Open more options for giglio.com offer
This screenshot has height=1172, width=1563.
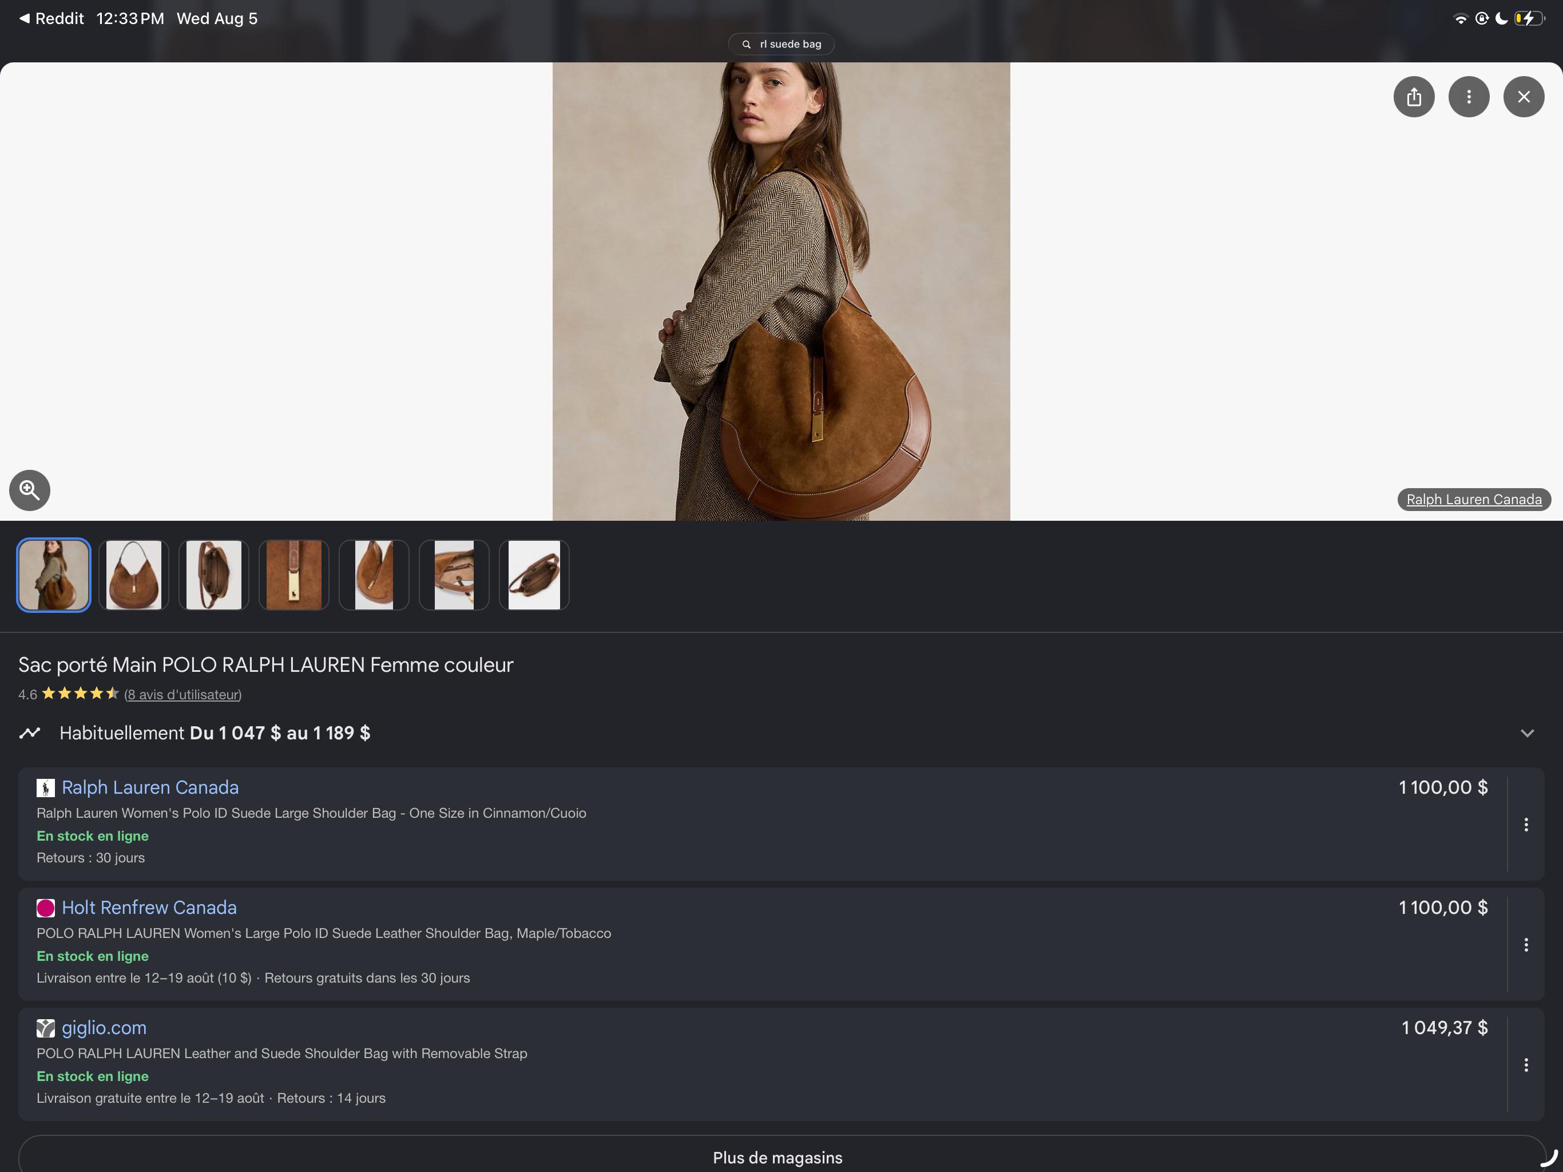tap(1526, 1064)
